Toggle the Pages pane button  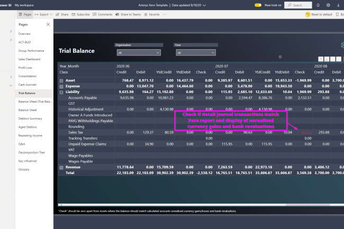click(x=25, y=14)
